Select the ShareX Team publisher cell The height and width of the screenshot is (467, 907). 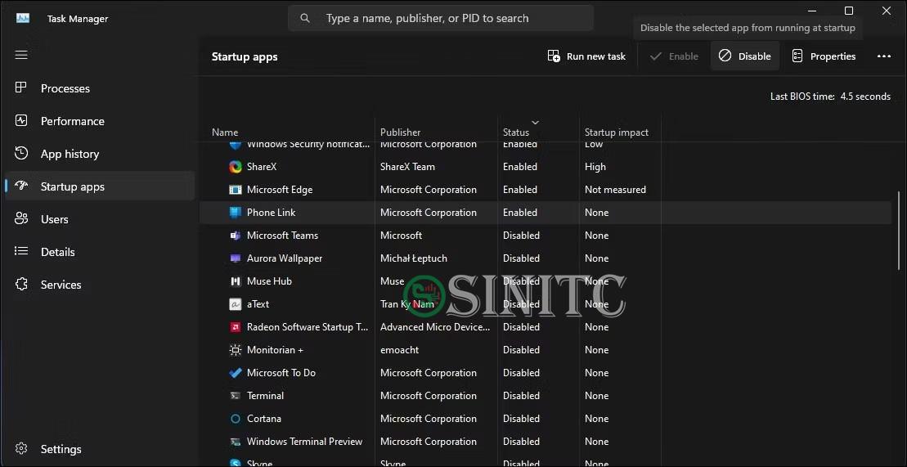click(x=407, y=167)
